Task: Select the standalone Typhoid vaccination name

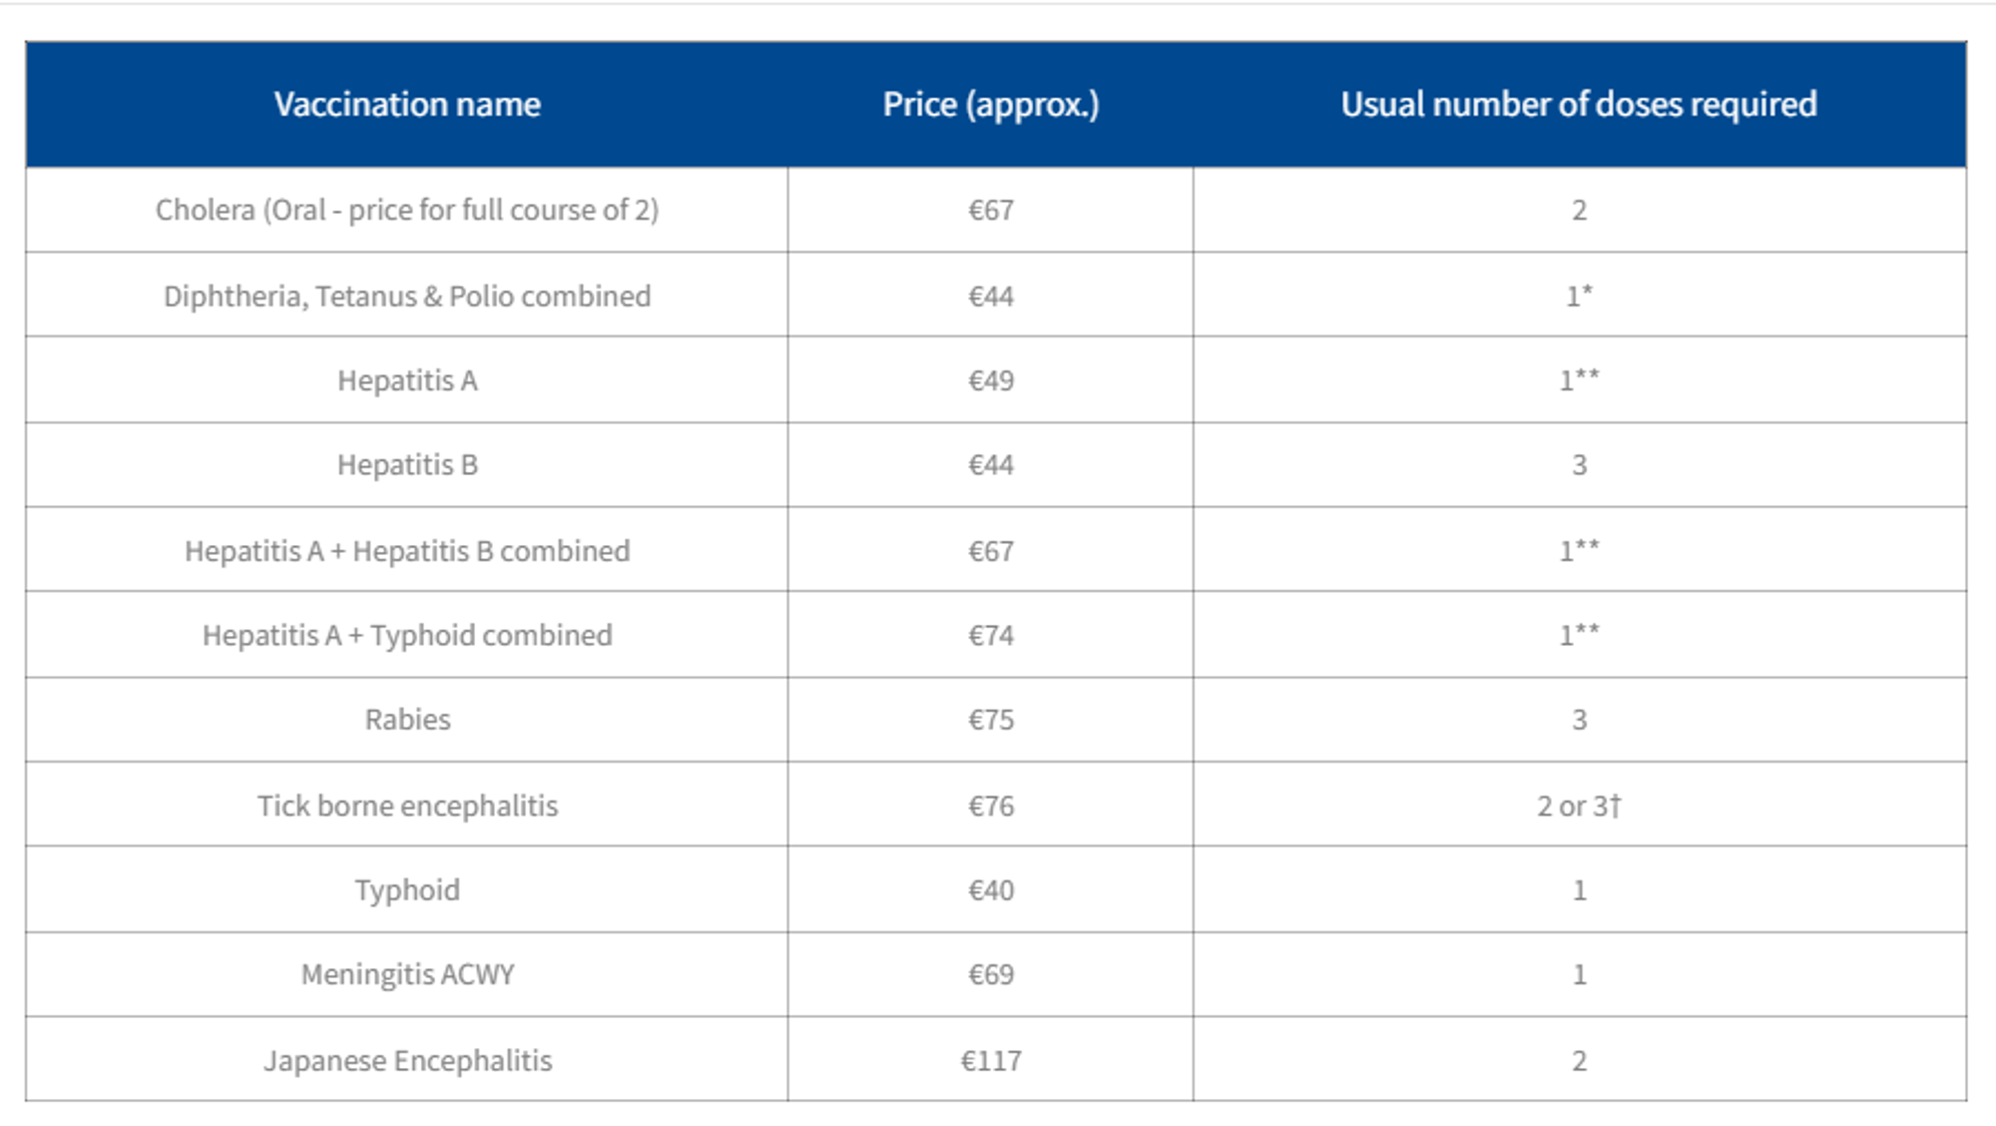Action: pos(407,890)
